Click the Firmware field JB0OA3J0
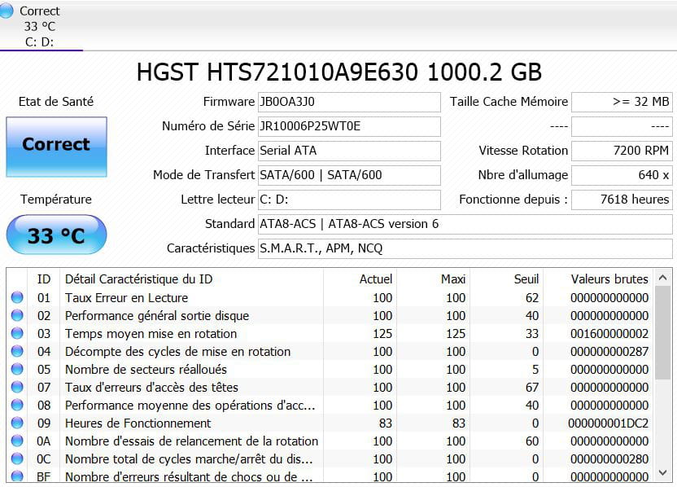The height and width of the screenshot is (487, 677). coord(349,102)
